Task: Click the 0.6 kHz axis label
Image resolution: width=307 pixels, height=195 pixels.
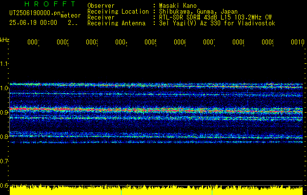Action: coord(4,185)
